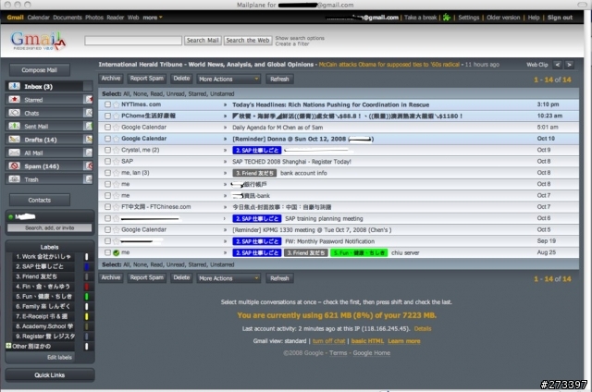Click the Sent Mail envelope icon

pyautogui.click(x=15, y=126)
